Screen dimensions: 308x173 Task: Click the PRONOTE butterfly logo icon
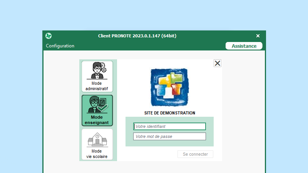point(49,36)
